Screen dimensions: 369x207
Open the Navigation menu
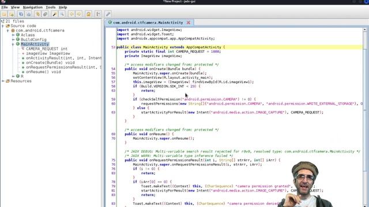pos(33,7)
